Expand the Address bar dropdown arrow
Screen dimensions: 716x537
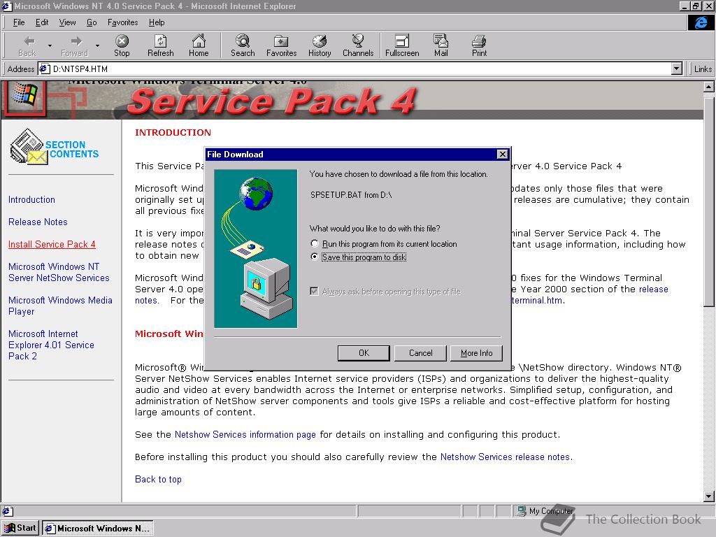(677, 69)
